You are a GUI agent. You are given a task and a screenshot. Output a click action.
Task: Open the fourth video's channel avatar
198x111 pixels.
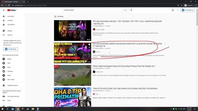[x=94, y=94]
